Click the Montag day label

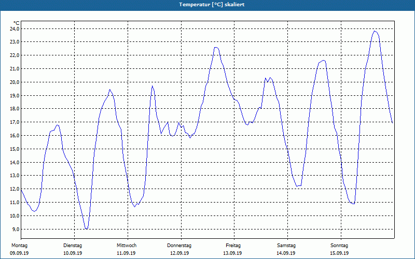[19, 246]
